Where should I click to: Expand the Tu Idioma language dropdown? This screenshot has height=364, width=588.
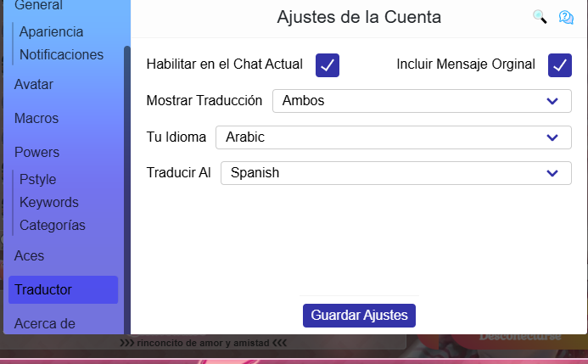coord(394,137)
